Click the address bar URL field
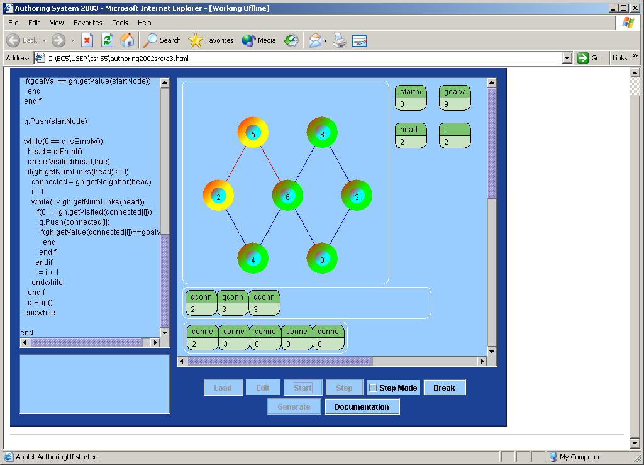Viewport: 644px width, 465px height. tap(302, 58)
